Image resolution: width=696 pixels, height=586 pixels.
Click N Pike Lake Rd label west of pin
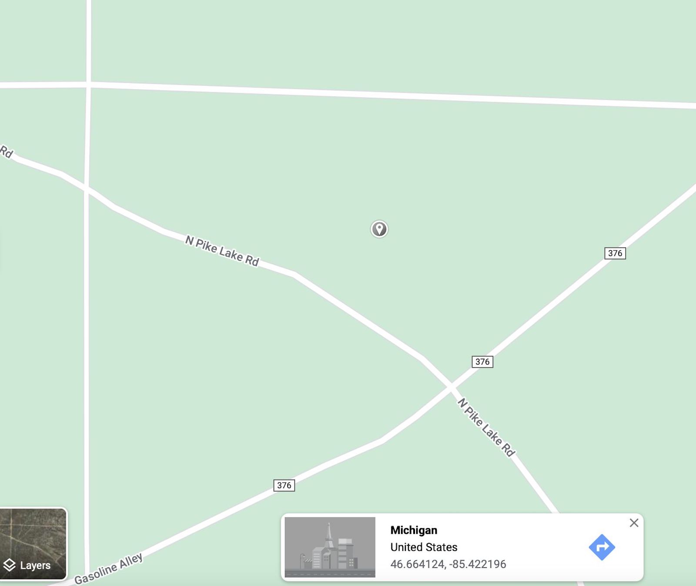(x=222, y=251)
